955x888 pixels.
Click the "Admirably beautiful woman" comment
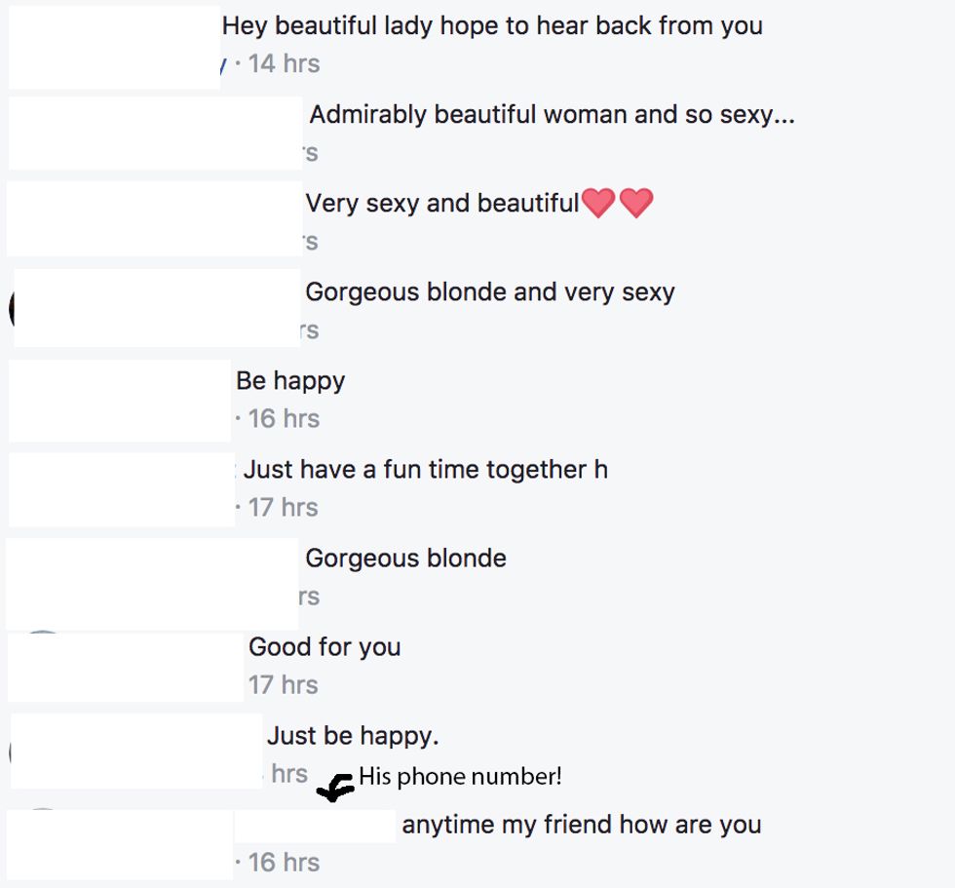click(552, 115)
